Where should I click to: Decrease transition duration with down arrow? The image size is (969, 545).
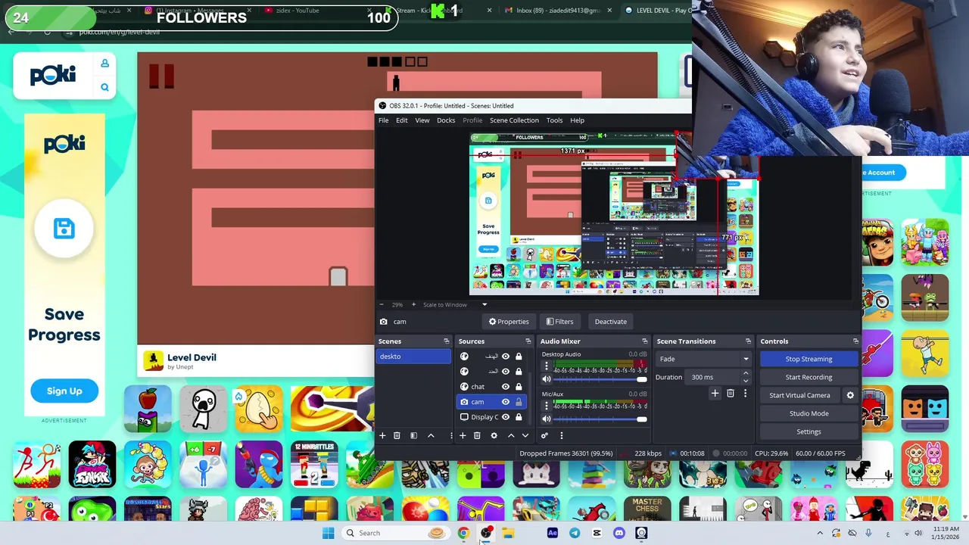(x=746, y=381)
